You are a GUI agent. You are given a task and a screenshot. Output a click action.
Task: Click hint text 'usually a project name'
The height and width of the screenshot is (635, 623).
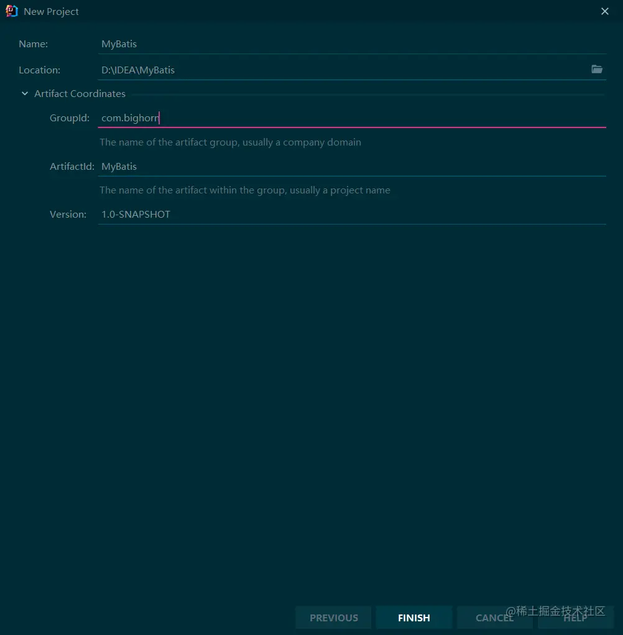click(340, 190)
